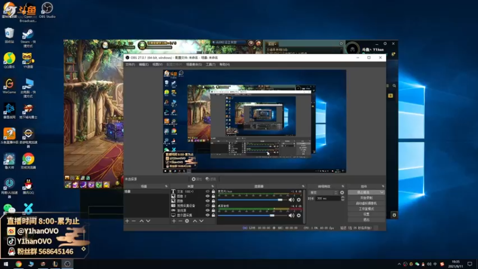Open the WeGame desktop shortcut
Image resolution: width=478 pixels, height=269 pixels.
click(10, 85)
